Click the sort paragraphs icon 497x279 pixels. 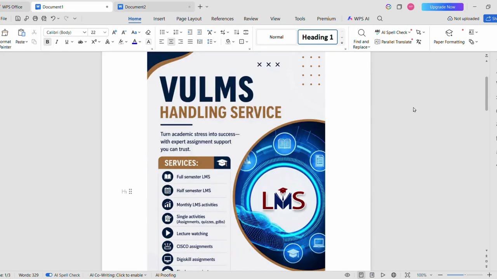tap(236, 32)
